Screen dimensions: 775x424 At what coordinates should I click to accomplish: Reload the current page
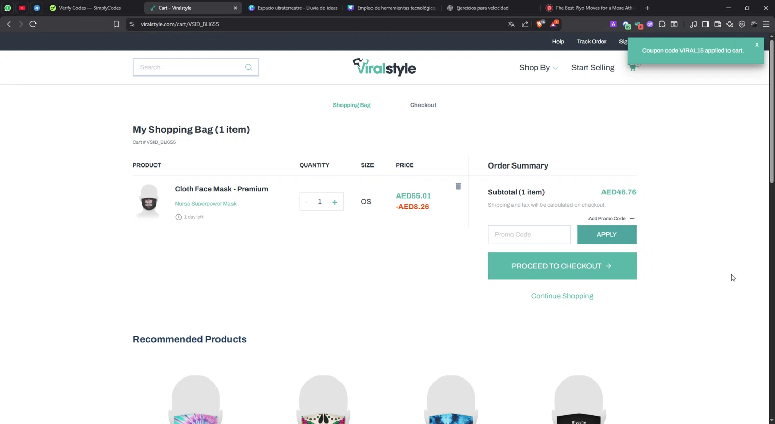pos(33,24)
